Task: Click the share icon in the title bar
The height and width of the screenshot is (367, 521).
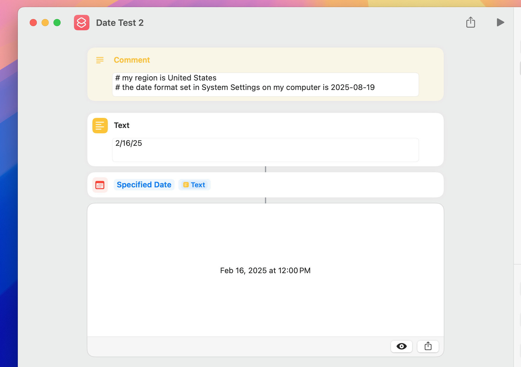Action: 471,23
